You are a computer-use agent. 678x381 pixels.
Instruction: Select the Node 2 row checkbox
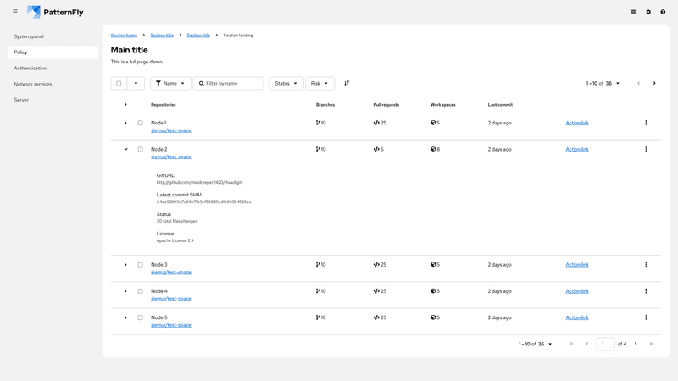point(141,149)
